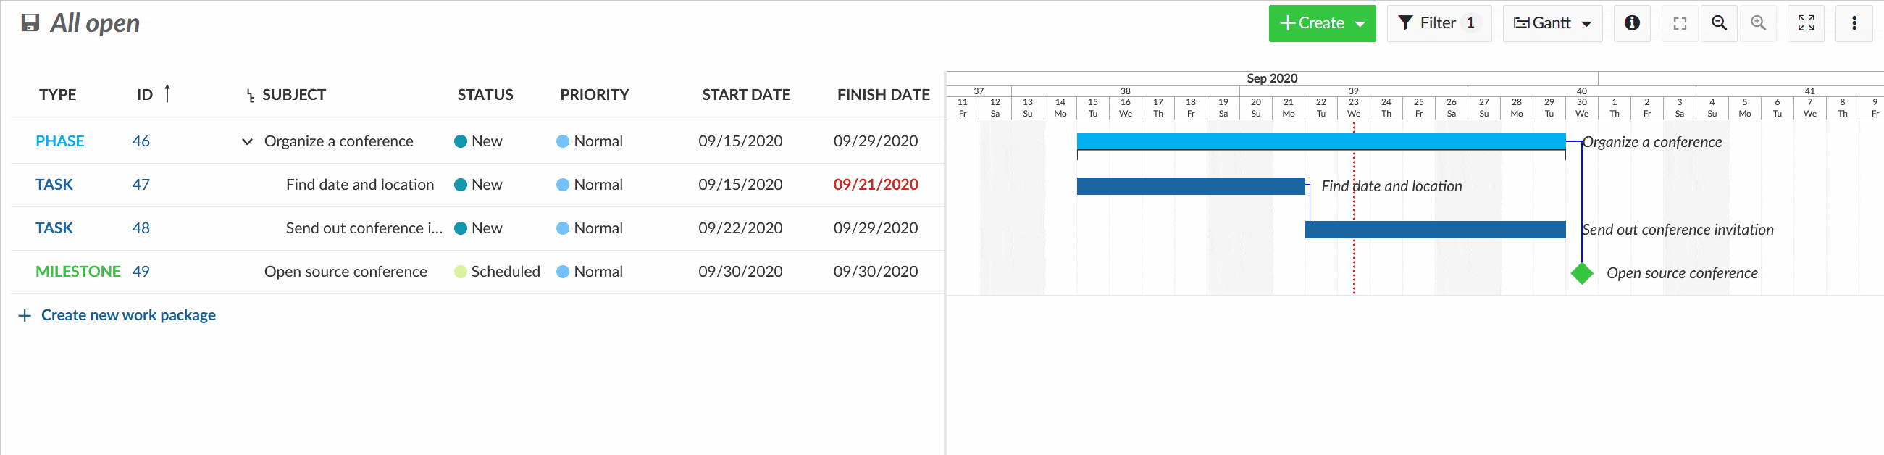This screenshot has height=455, width=1884.
Task: Activate zen mode fullscreen icon
Action: tap(1679, 22)
